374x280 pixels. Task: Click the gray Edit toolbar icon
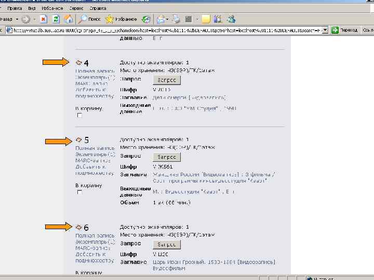[x=189, y=19]
